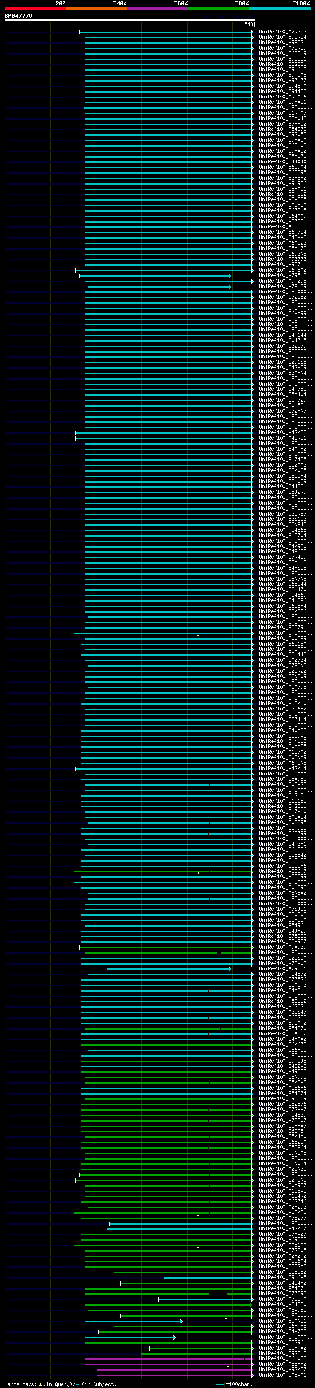The height and width of the screenshot is (1388, 315).
Task: Click hit label UniRef100_A4GKI2
Action: tap(283, 433)
